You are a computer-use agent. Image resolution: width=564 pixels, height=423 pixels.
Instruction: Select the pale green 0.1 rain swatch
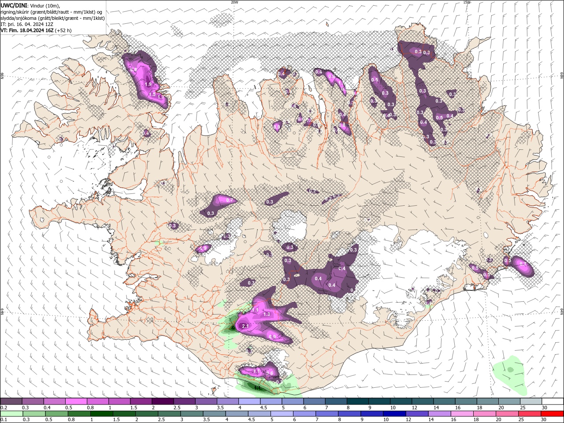pyautogui.click(x=11, y=413)
